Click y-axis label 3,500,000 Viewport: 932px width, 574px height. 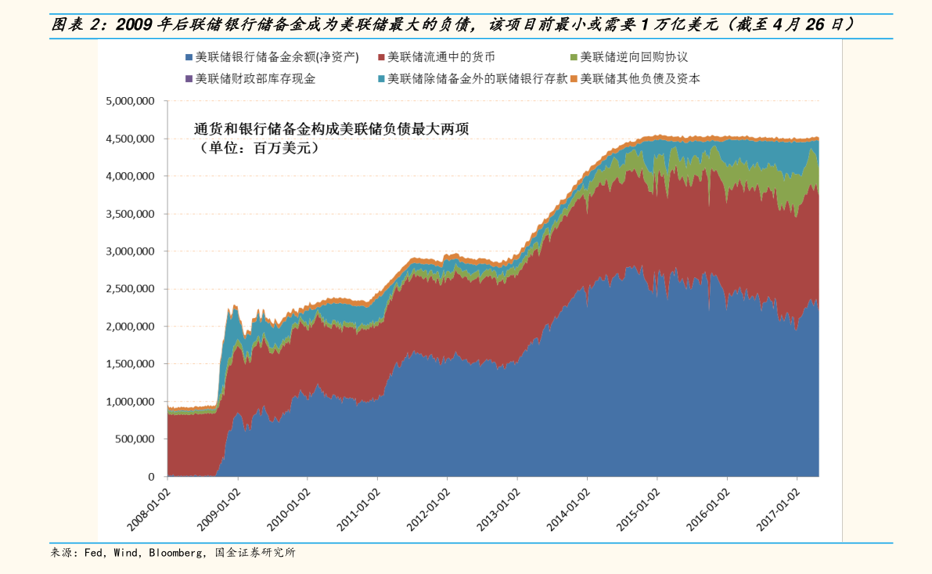[130, 214]
